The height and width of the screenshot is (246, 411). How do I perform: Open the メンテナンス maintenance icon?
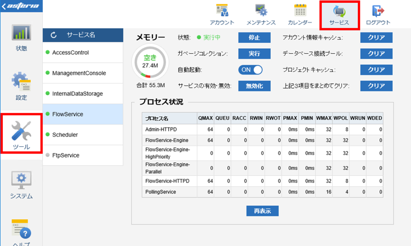click(261, 14)
